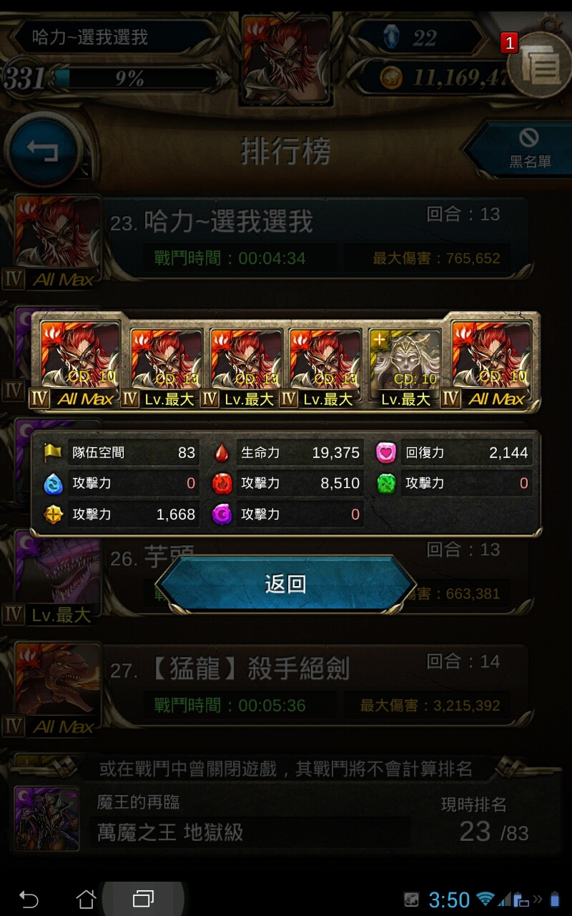Tap the pink heart recovery icon

coord(387,452)
